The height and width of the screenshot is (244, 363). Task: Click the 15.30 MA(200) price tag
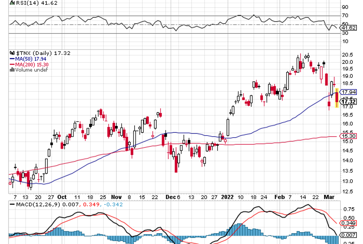(x=349, y=136)
